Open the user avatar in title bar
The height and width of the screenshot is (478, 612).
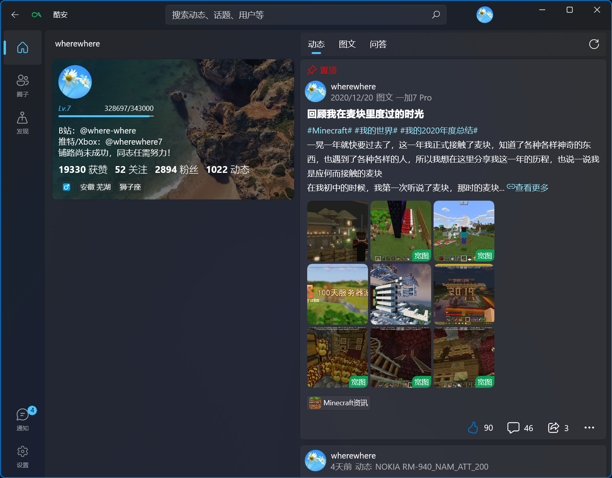tap(484, 15)
